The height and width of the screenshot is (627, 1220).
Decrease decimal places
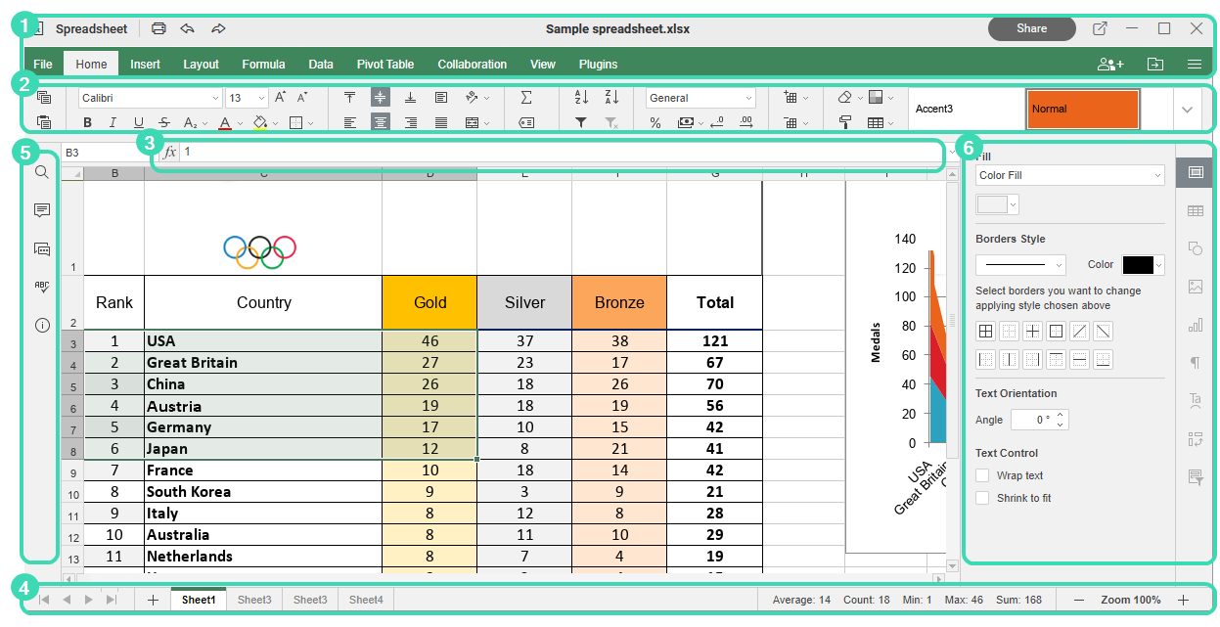coord(716,123)
